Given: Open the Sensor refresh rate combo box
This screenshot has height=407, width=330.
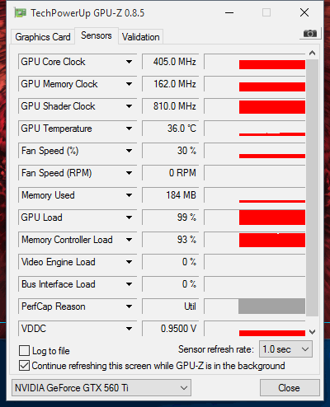Looking at the screenshot, I should 285,349.
